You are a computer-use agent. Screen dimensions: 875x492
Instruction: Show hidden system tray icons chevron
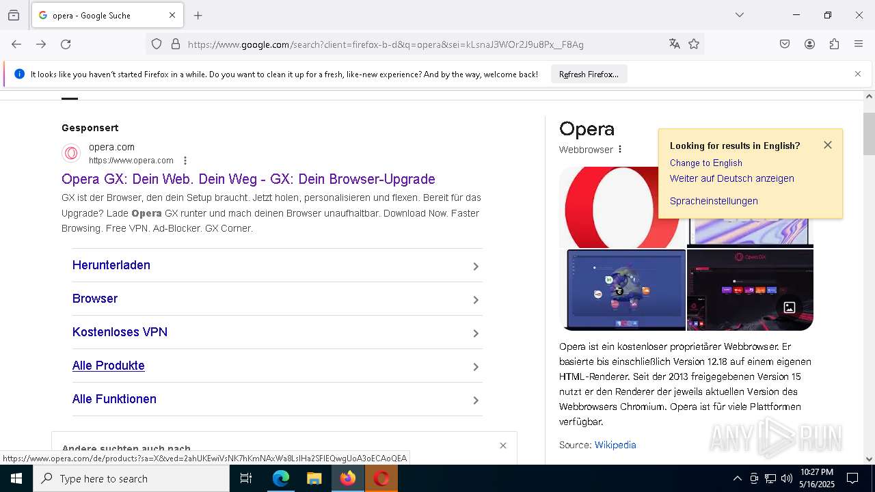pyautogui.click(x=737, y=478)
